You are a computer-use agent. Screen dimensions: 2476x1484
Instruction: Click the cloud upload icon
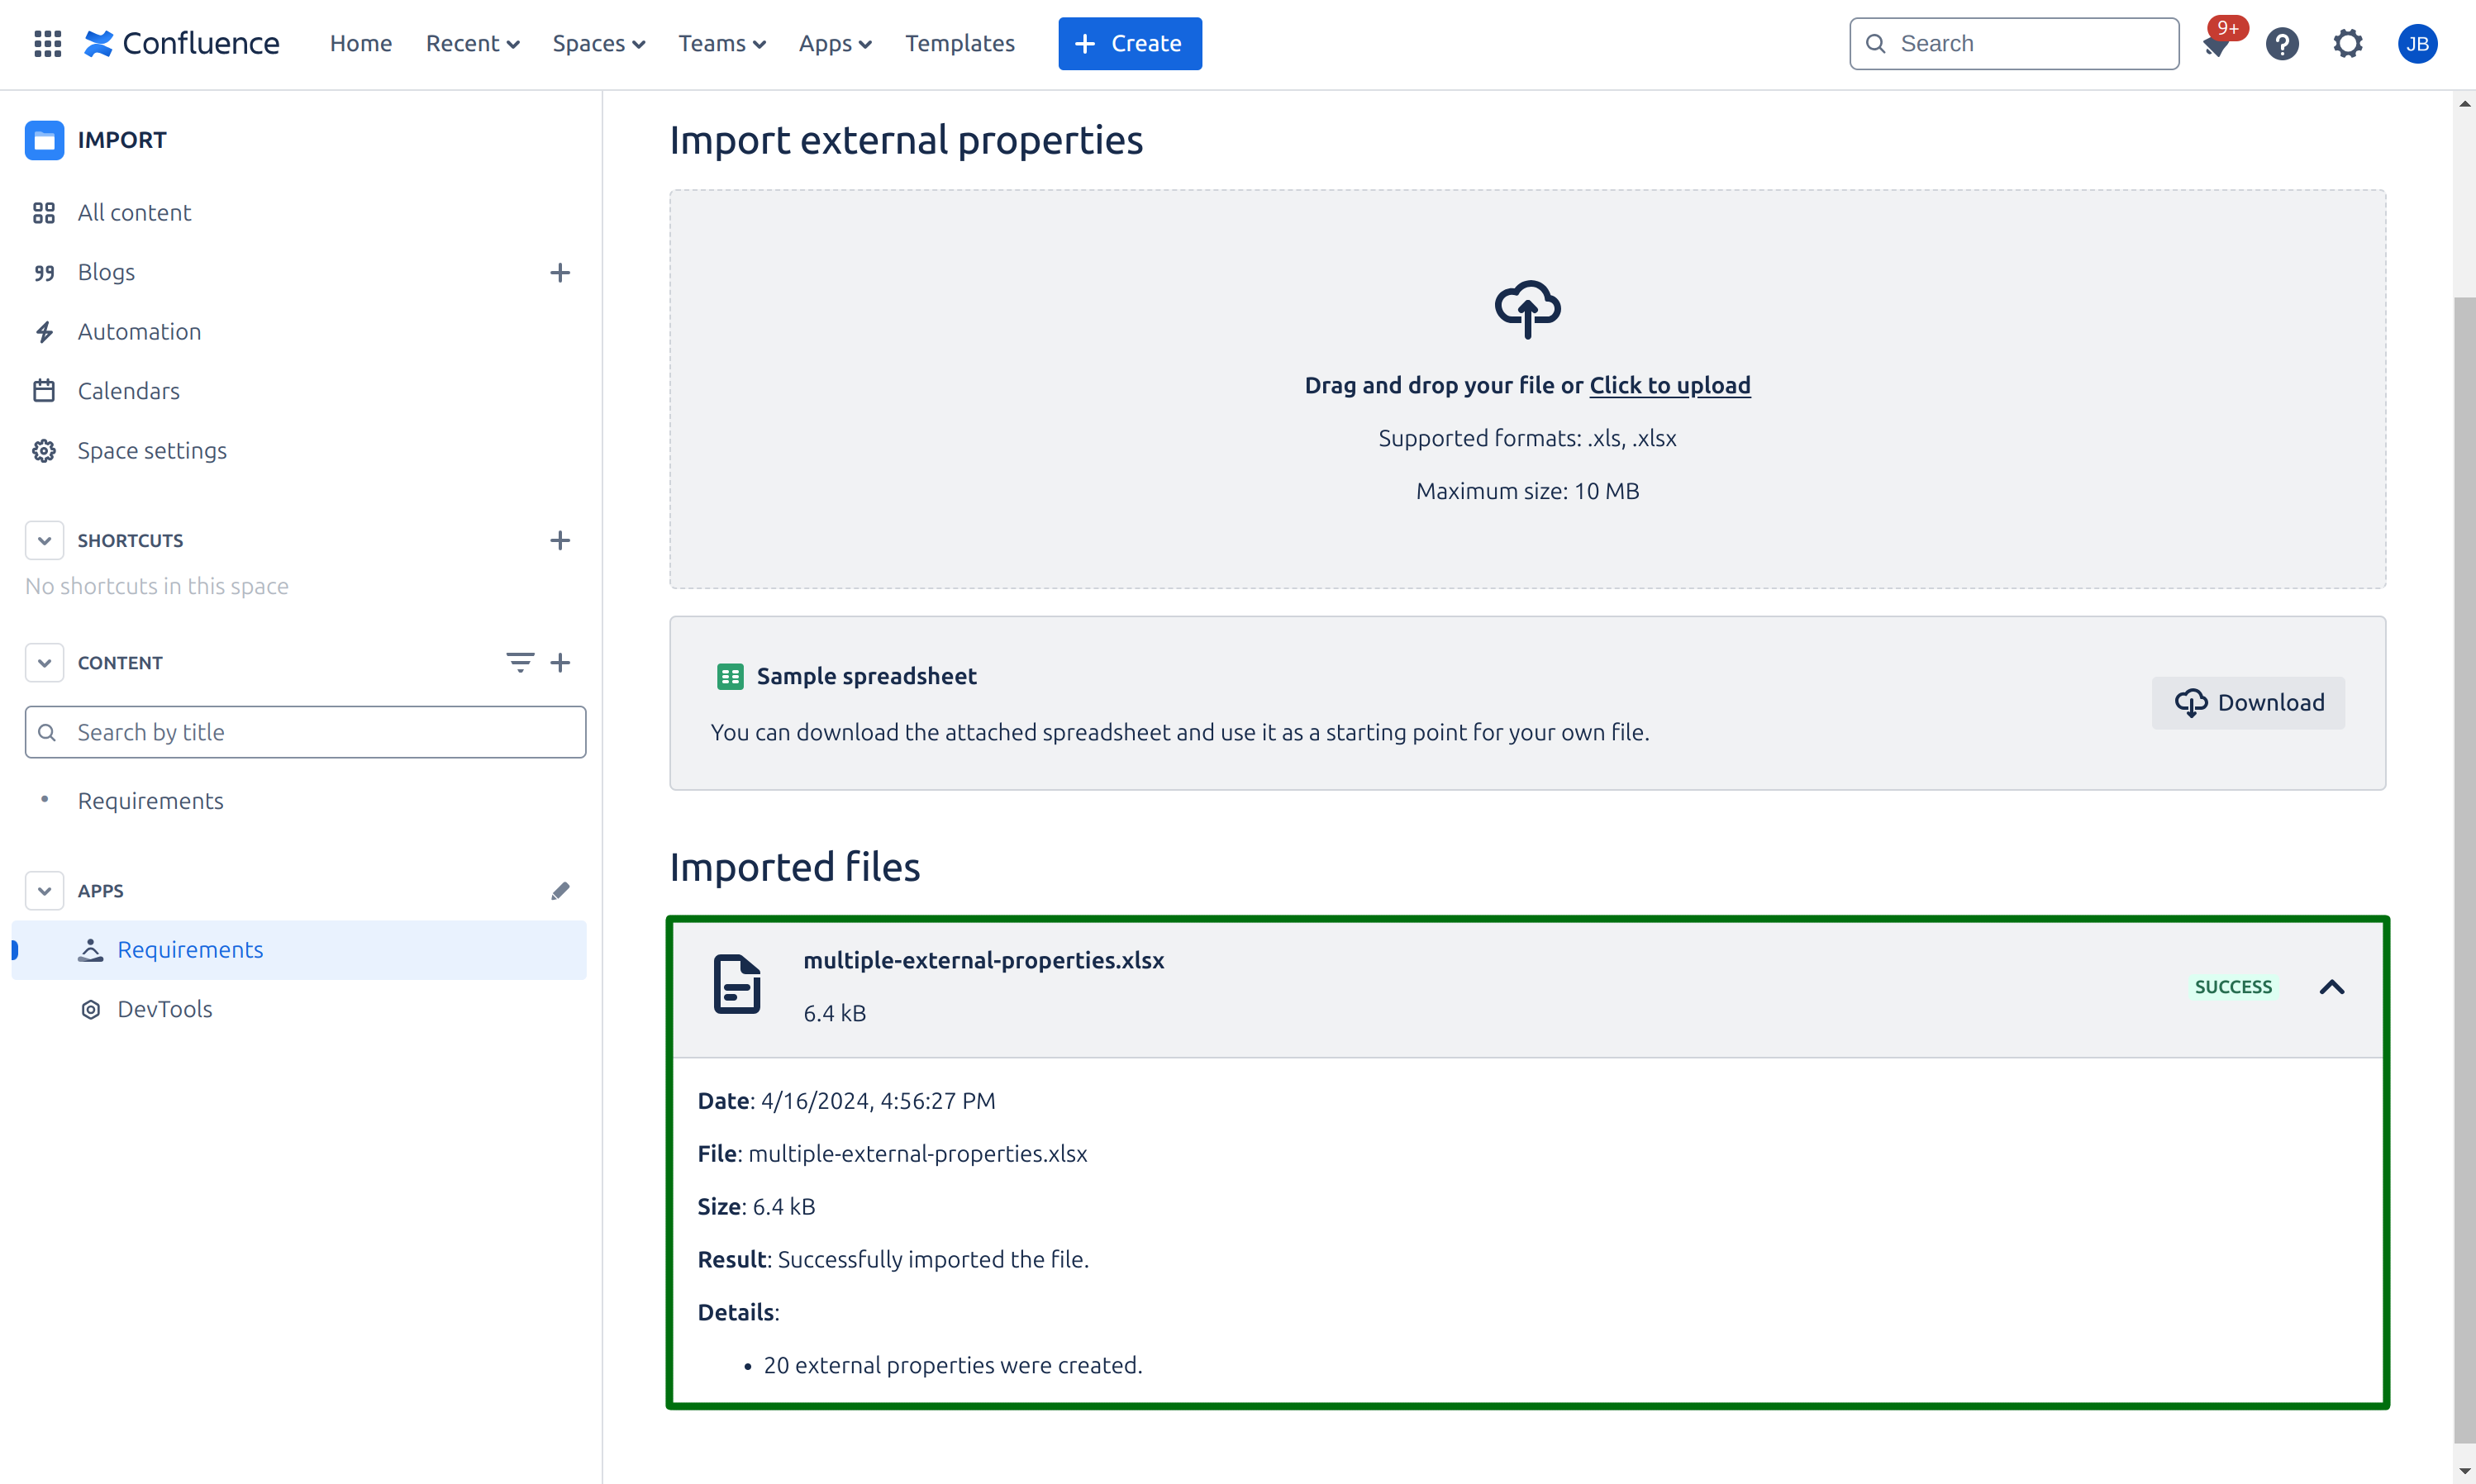pos(1527,308)
